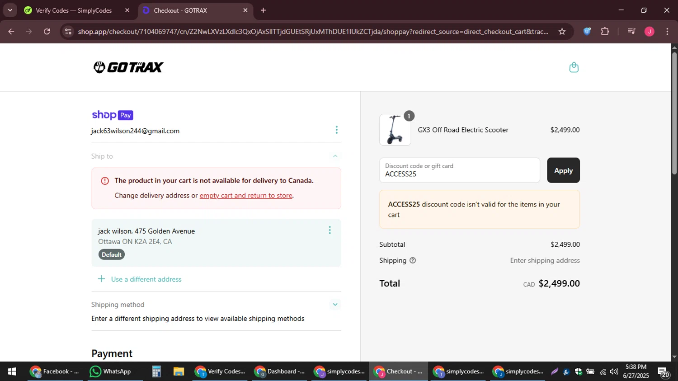Open the tab search dropdown
Image resolution: width=678 pixels, height=381 pixels.
[10, 10]
